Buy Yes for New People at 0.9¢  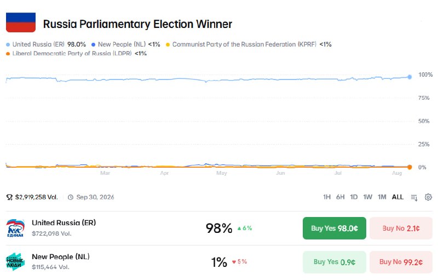pyautogui.click(x=335, y=262)
